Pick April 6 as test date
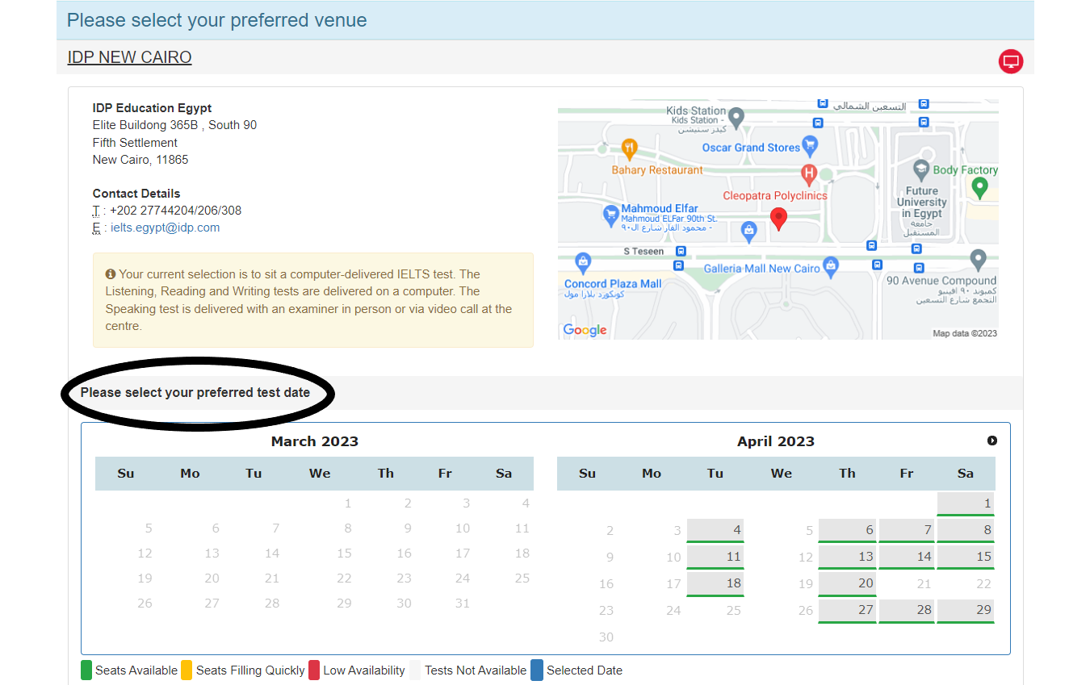The image size is (1090, 685). (847, 531)
